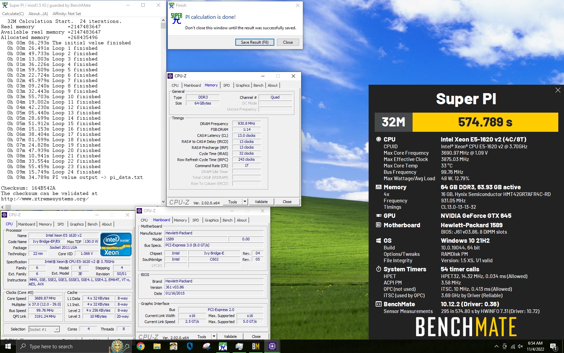Show hidden tray icons chevron
The height and width of the screenshot is (353, 564).
496,346
